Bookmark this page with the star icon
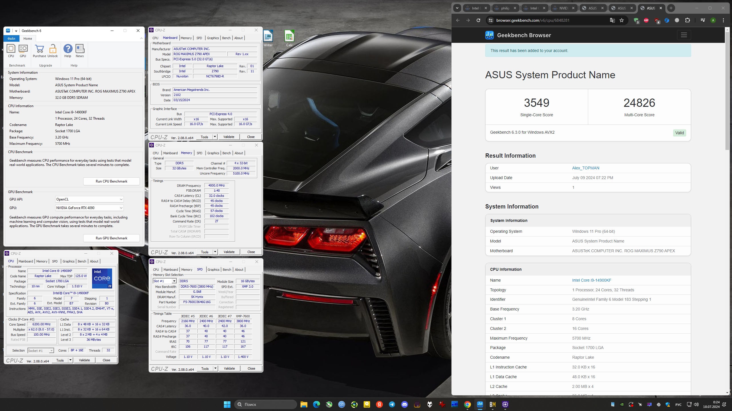 pos(622,20)
